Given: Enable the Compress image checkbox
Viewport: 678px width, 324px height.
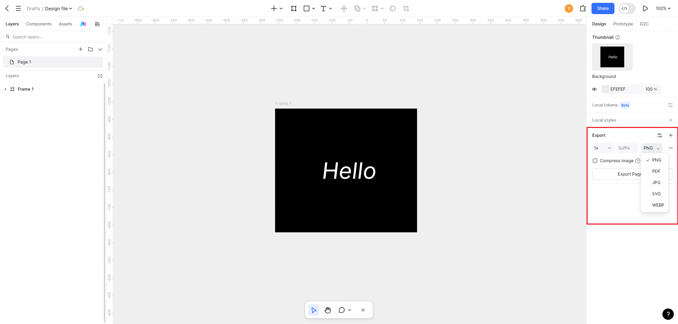Looking at the screenshot, I should pyautogui.click(x=595, y=161).
